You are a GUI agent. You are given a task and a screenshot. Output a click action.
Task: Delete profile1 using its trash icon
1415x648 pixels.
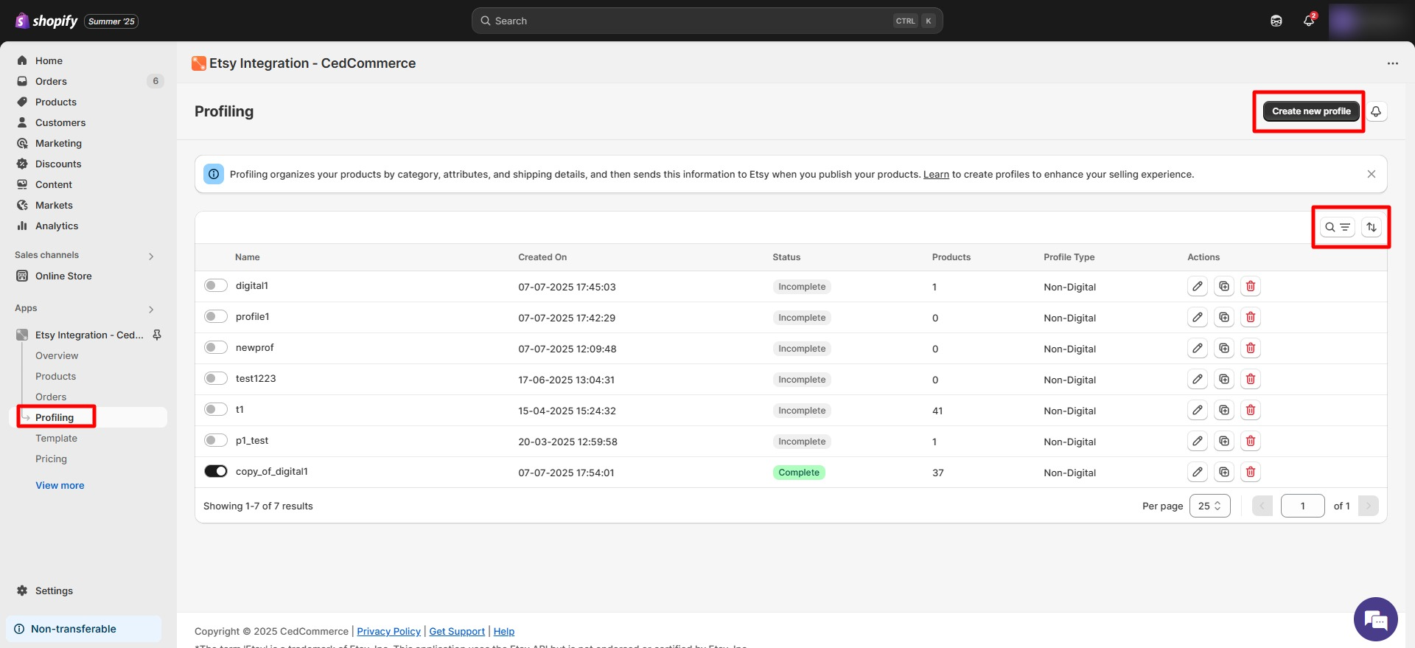click(x=1251, y=317)
